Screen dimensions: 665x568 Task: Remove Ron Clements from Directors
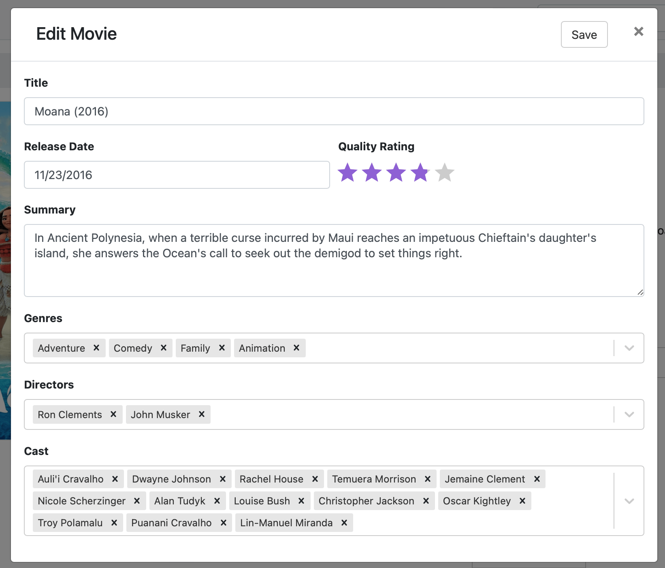[113, 414]
